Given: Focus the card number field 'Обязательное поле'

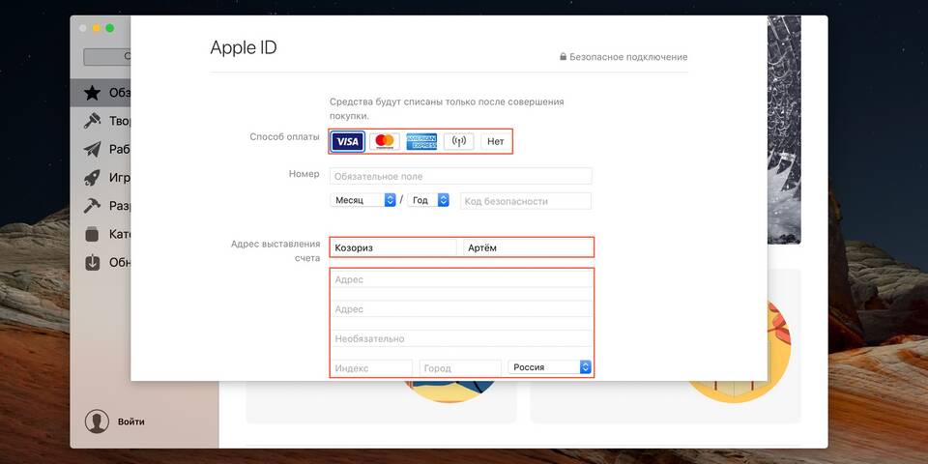Looking at the screenshot, I should (x=461, y=176).
